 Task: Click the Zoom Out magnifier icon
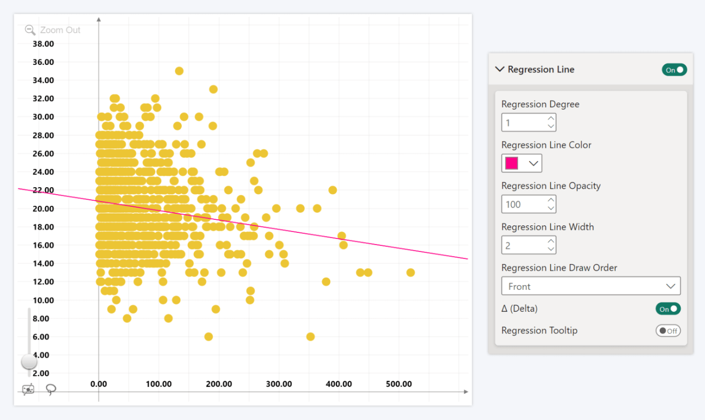[x=30, y=30]
